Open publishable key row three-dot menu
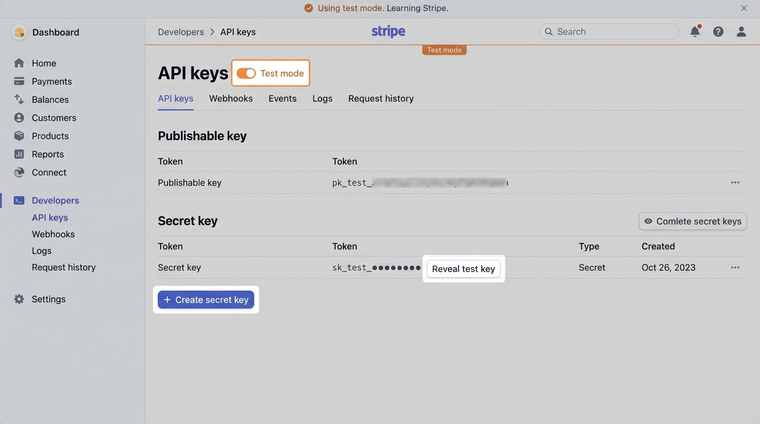Screen dimensions: 760x424 click(735, 183)
